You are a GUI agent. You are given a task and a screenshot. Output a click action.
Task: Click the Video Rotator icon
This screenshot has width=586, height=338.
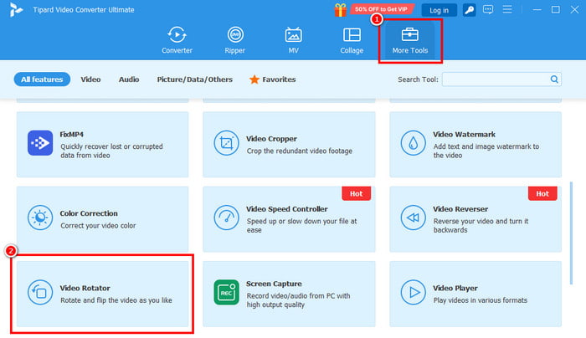pyautogui.click(x=40, y=292)
